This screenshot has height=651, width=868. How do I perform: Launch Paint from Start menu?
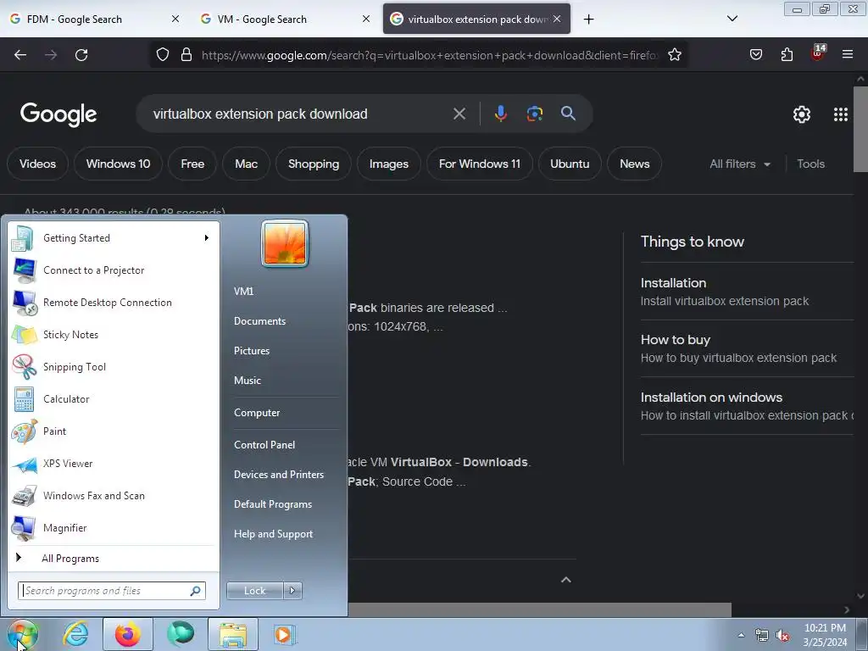tap(114, 431)
